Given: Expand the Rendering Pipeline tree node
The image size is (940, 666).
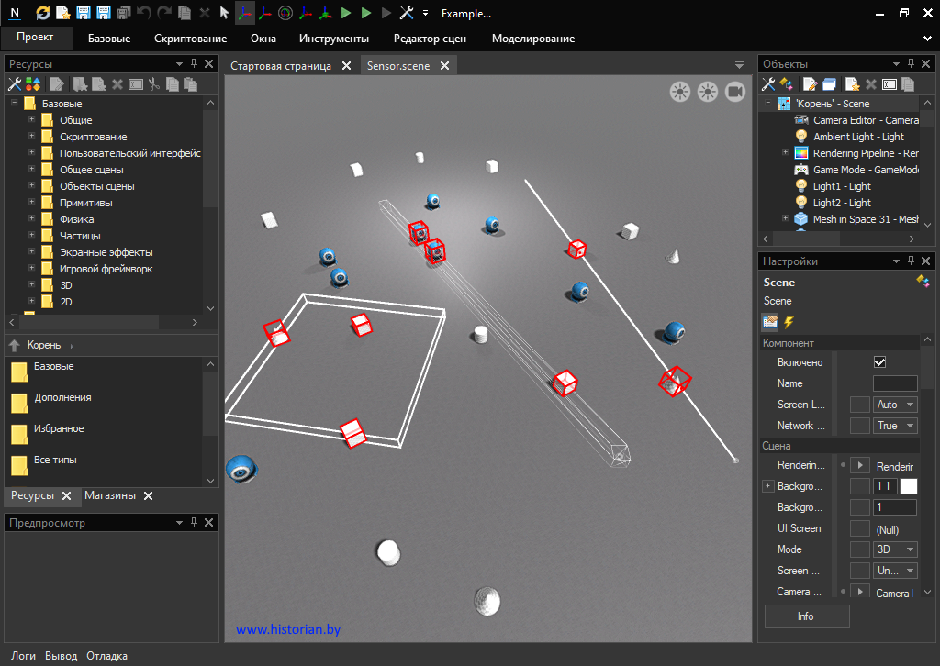Looking at the screenshot, I should 785,153.
